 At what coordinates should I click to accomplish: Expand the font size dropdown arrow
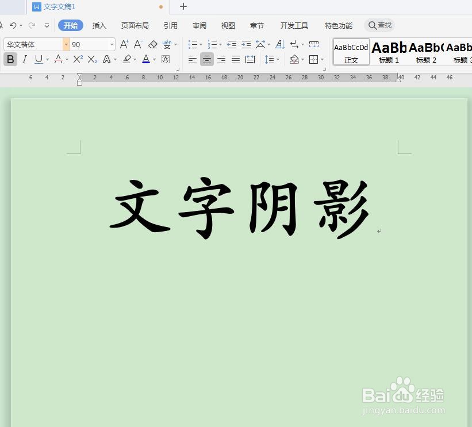[x=112, y=44]
